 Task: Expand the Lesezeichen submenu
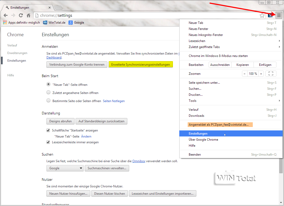click(231, 41)
